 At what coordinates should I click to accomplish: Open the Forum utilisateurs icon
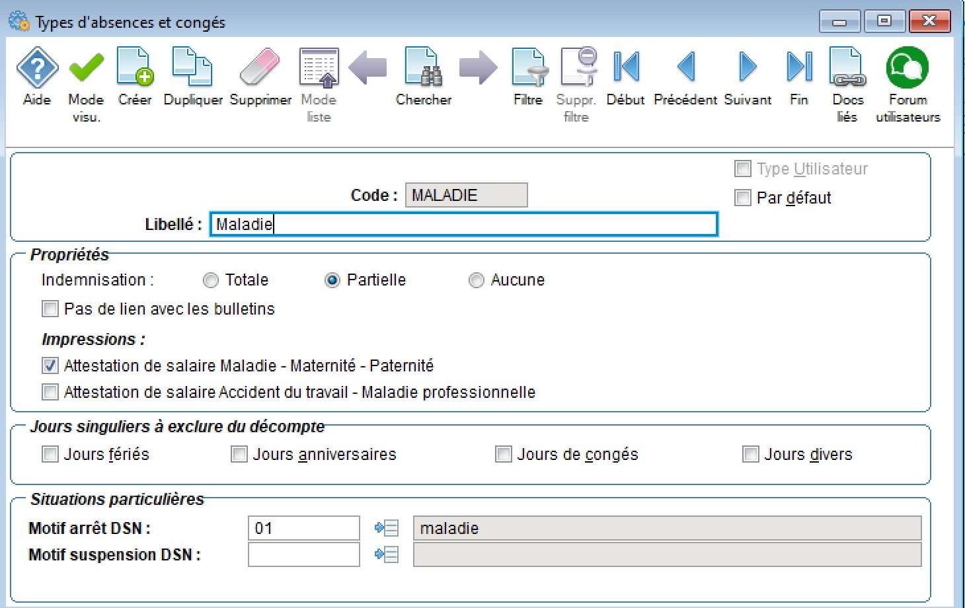point(907,67)
